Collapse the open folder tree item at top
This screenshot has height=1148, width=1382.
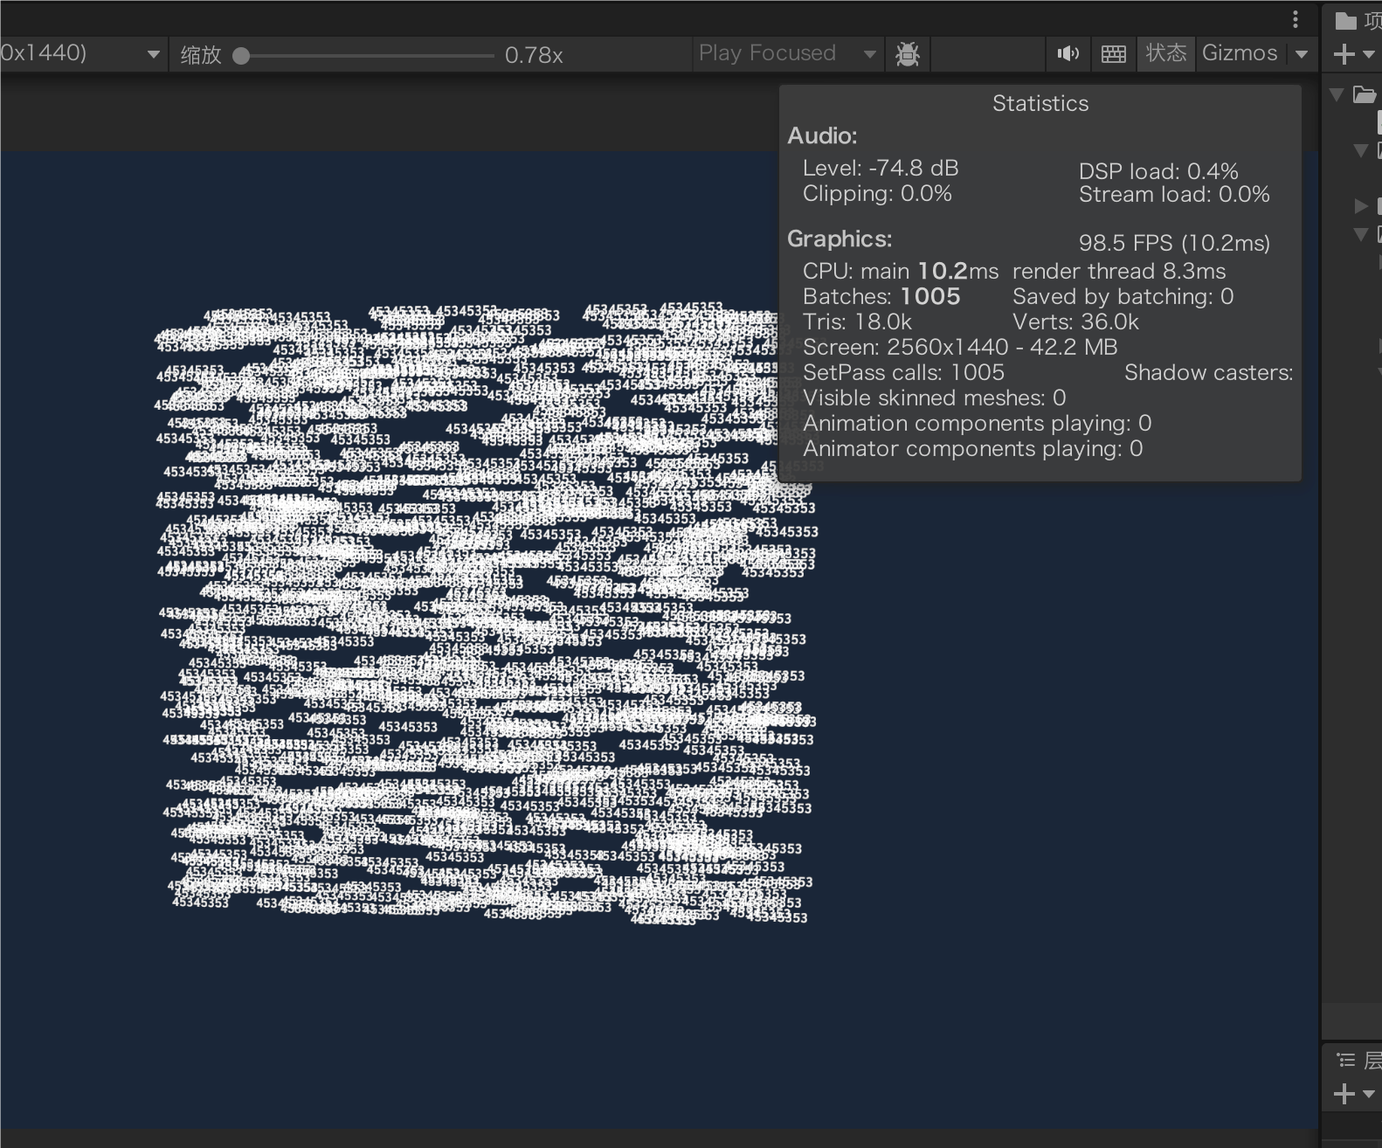click(1337, 94)
